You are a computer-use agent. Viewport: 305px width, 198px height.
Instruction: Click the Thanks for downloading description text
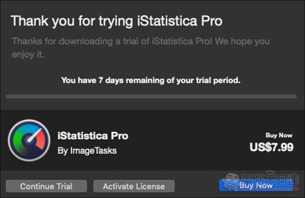pyautogui.click(x=141, y=48)
